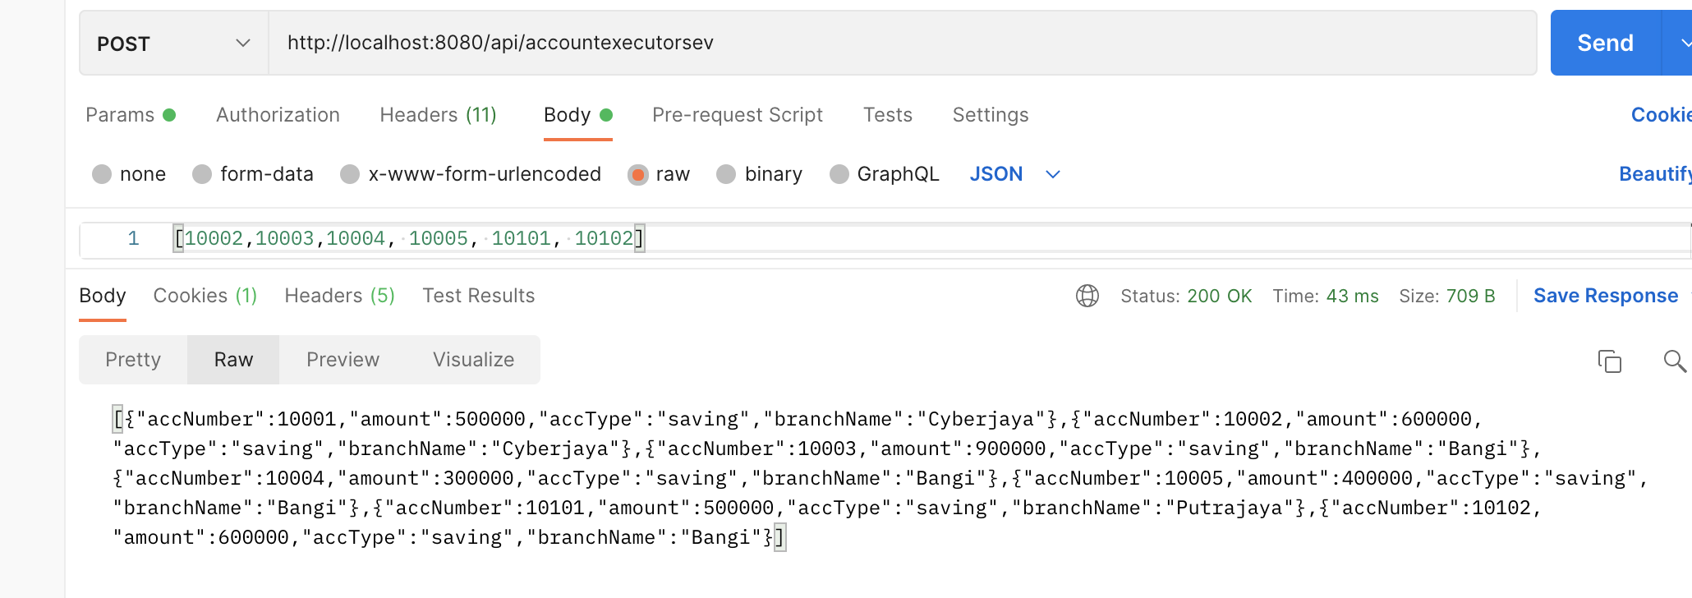Image resolution: width=1692 pixels, height=598 pixels.
Task: Open the JSON format dropdown
Action: point(1015,174)
